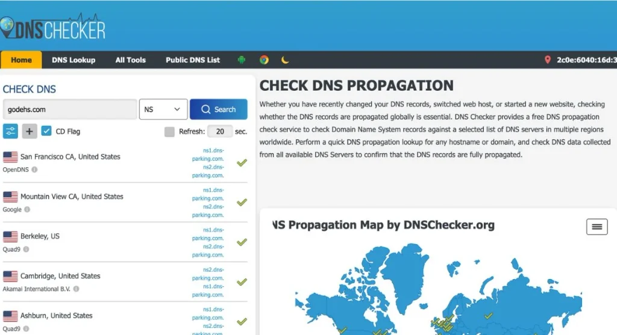Click the green checkmark for Ashburn
The height and width of the screenshot is (335, 617).
(x=242, y=322)
